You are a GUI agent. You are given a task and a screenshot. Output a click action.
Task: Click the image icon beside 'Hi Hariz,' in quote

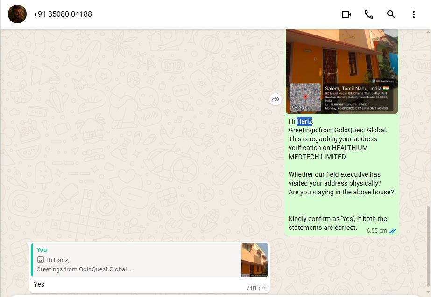(x=41, y=260)
